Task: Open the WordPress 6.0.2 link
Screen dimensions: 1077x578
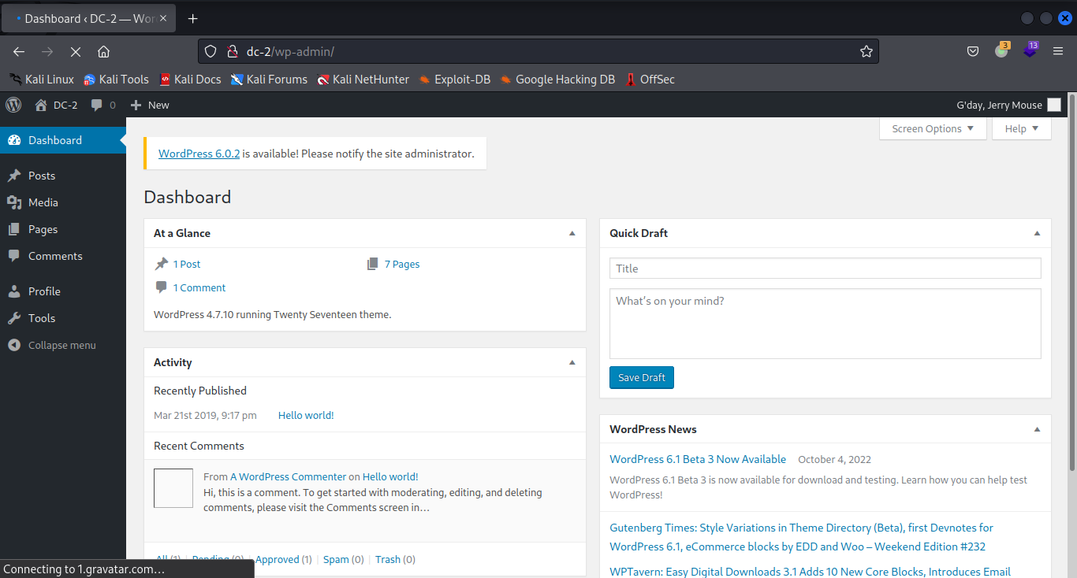Action: click(x=199, y=154)
